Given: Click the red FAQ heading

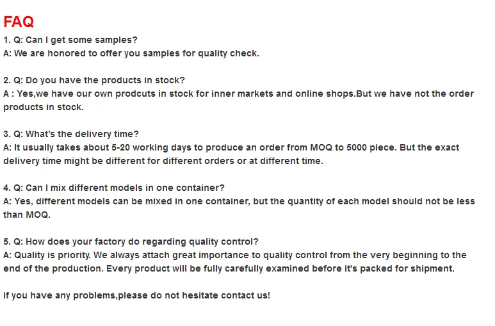Looking at the screenshot, I should click(x=19, y=22).
